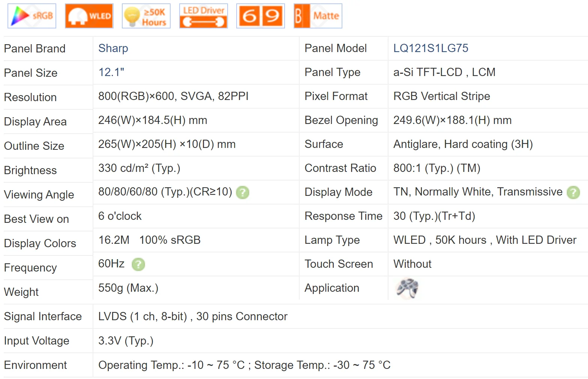Click the ≥50K Hours lifetime badge
This screenshot has width=588, height=379.
tap(146, 16)
